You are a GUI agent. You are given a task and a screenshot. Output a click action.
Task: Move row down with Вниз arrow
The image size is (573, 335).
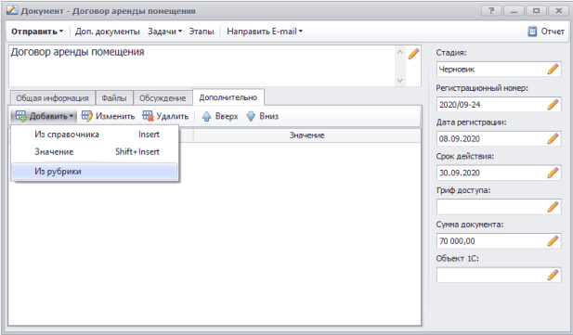(251, 116)
